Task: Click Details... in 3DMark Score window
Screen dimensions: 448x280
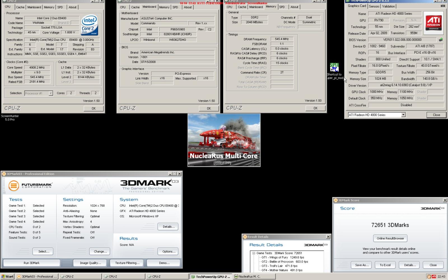Action: [410, 265]
